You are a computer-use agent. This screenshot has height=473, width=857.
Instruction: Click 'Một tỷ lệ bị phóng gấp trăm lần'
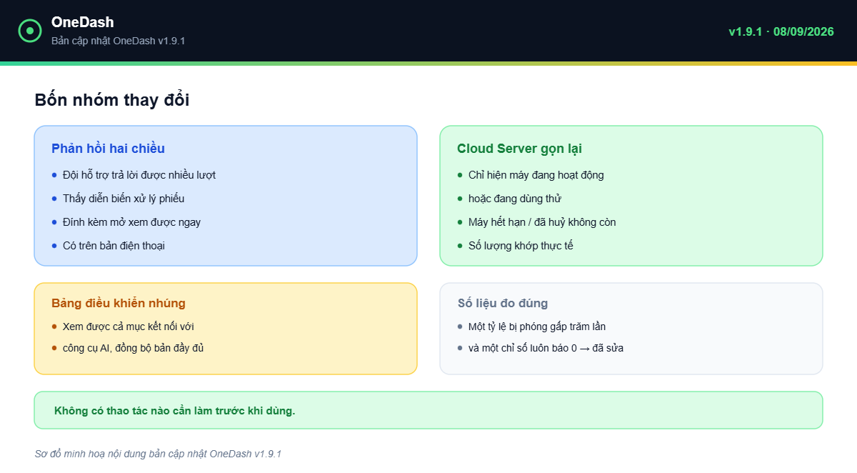(x=537, y=327)
